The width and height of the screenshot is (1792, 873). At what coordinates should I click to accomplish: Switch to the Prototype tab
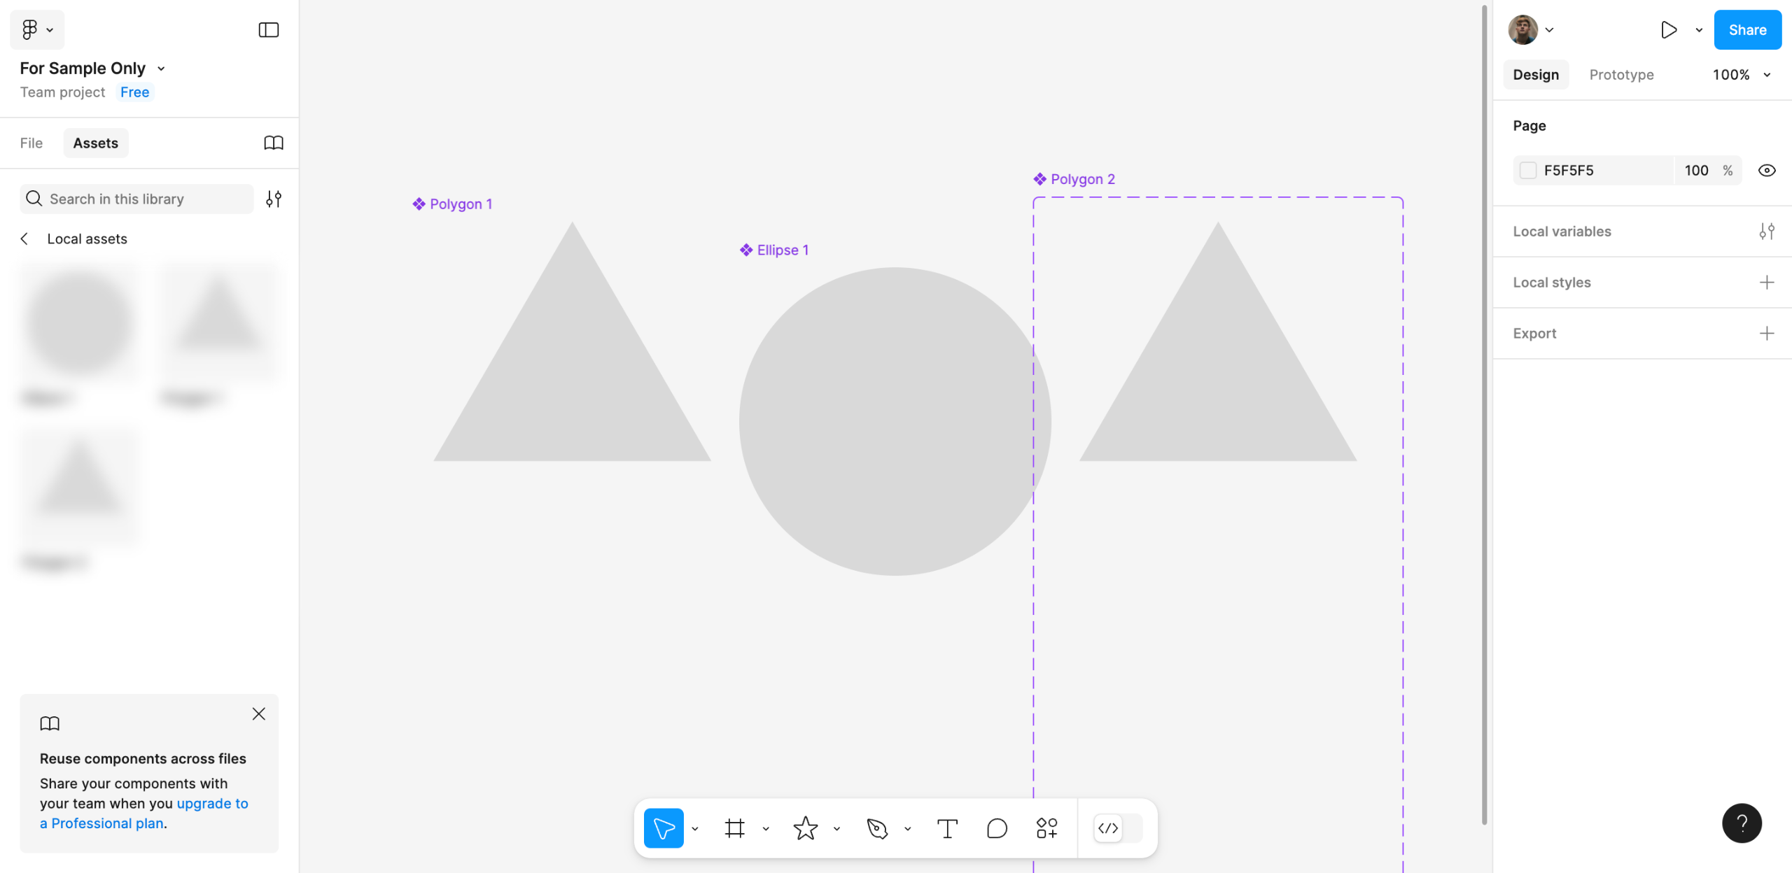pyautogui.click(x=1621, y=75)
